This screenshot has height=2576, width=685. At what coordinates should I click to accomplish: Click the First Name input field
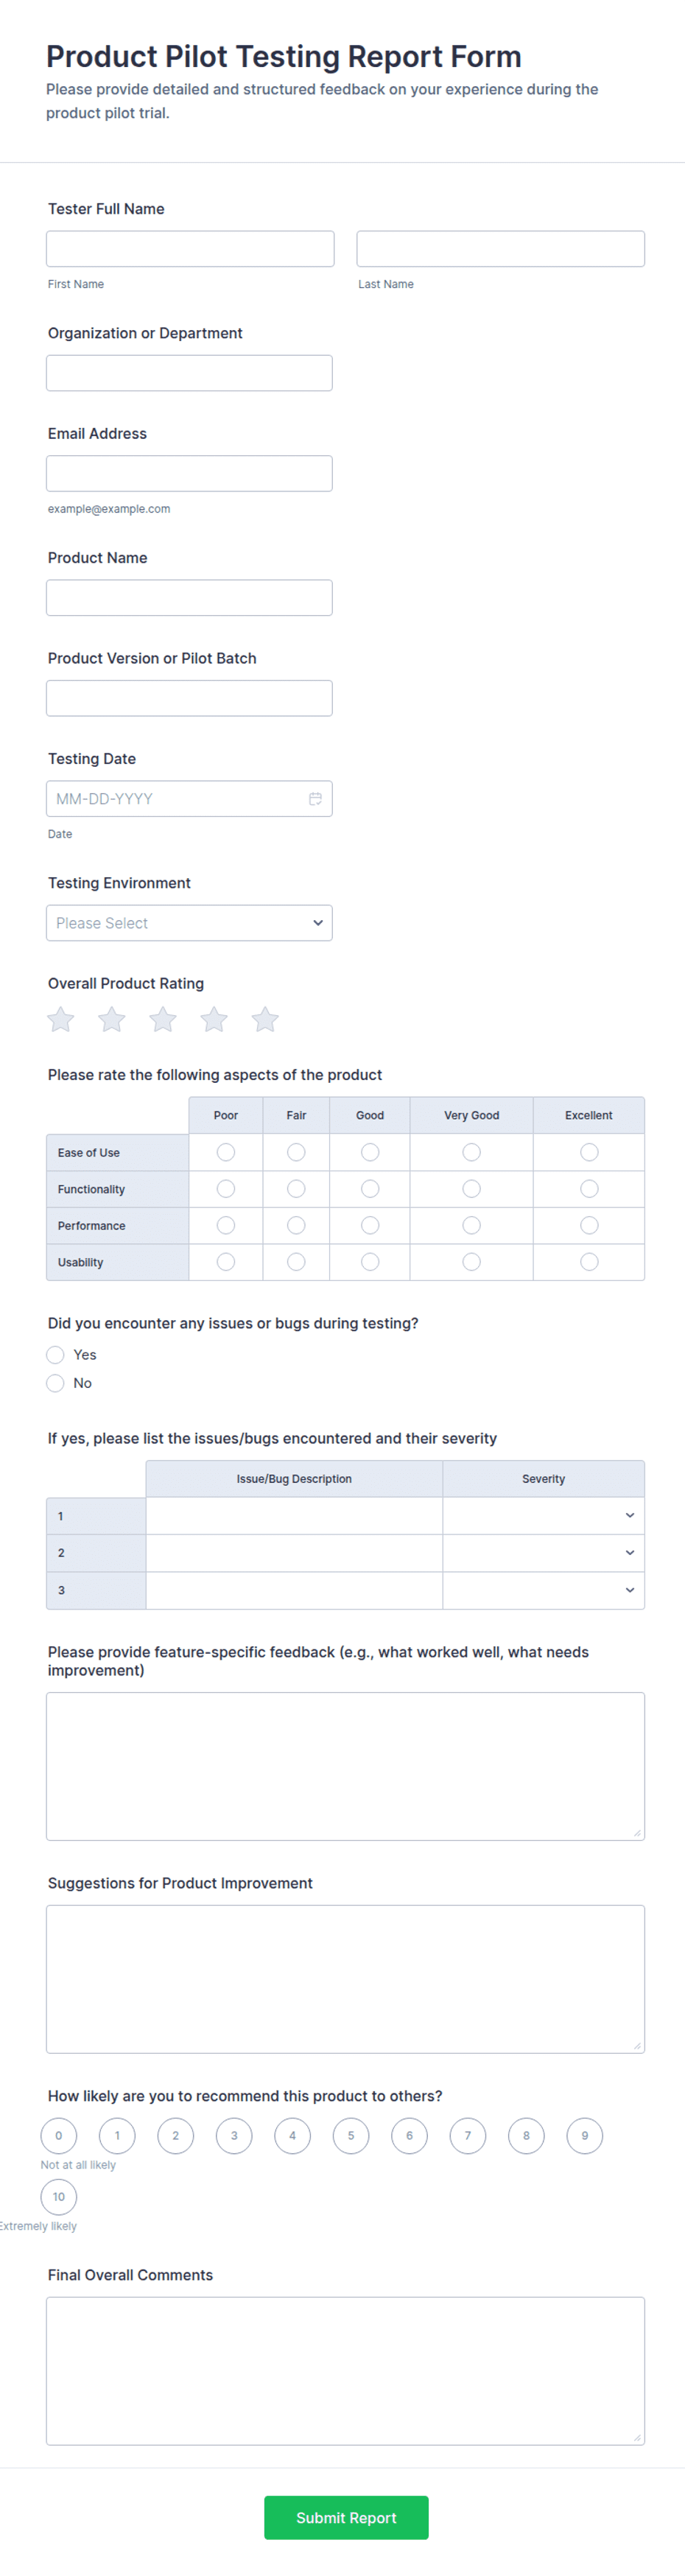[x=190, y=248]
